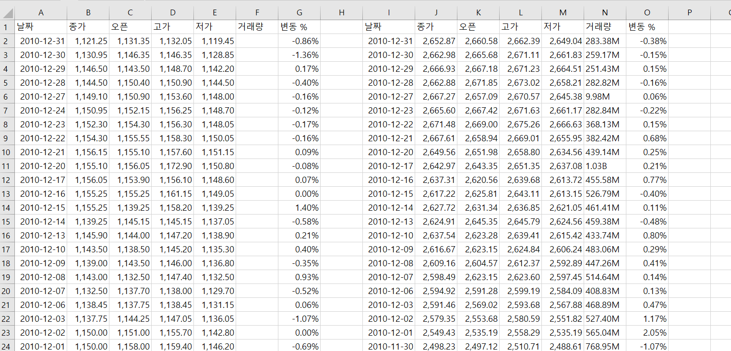Select cell G3 showing -1.36%

tap(300, 55)
